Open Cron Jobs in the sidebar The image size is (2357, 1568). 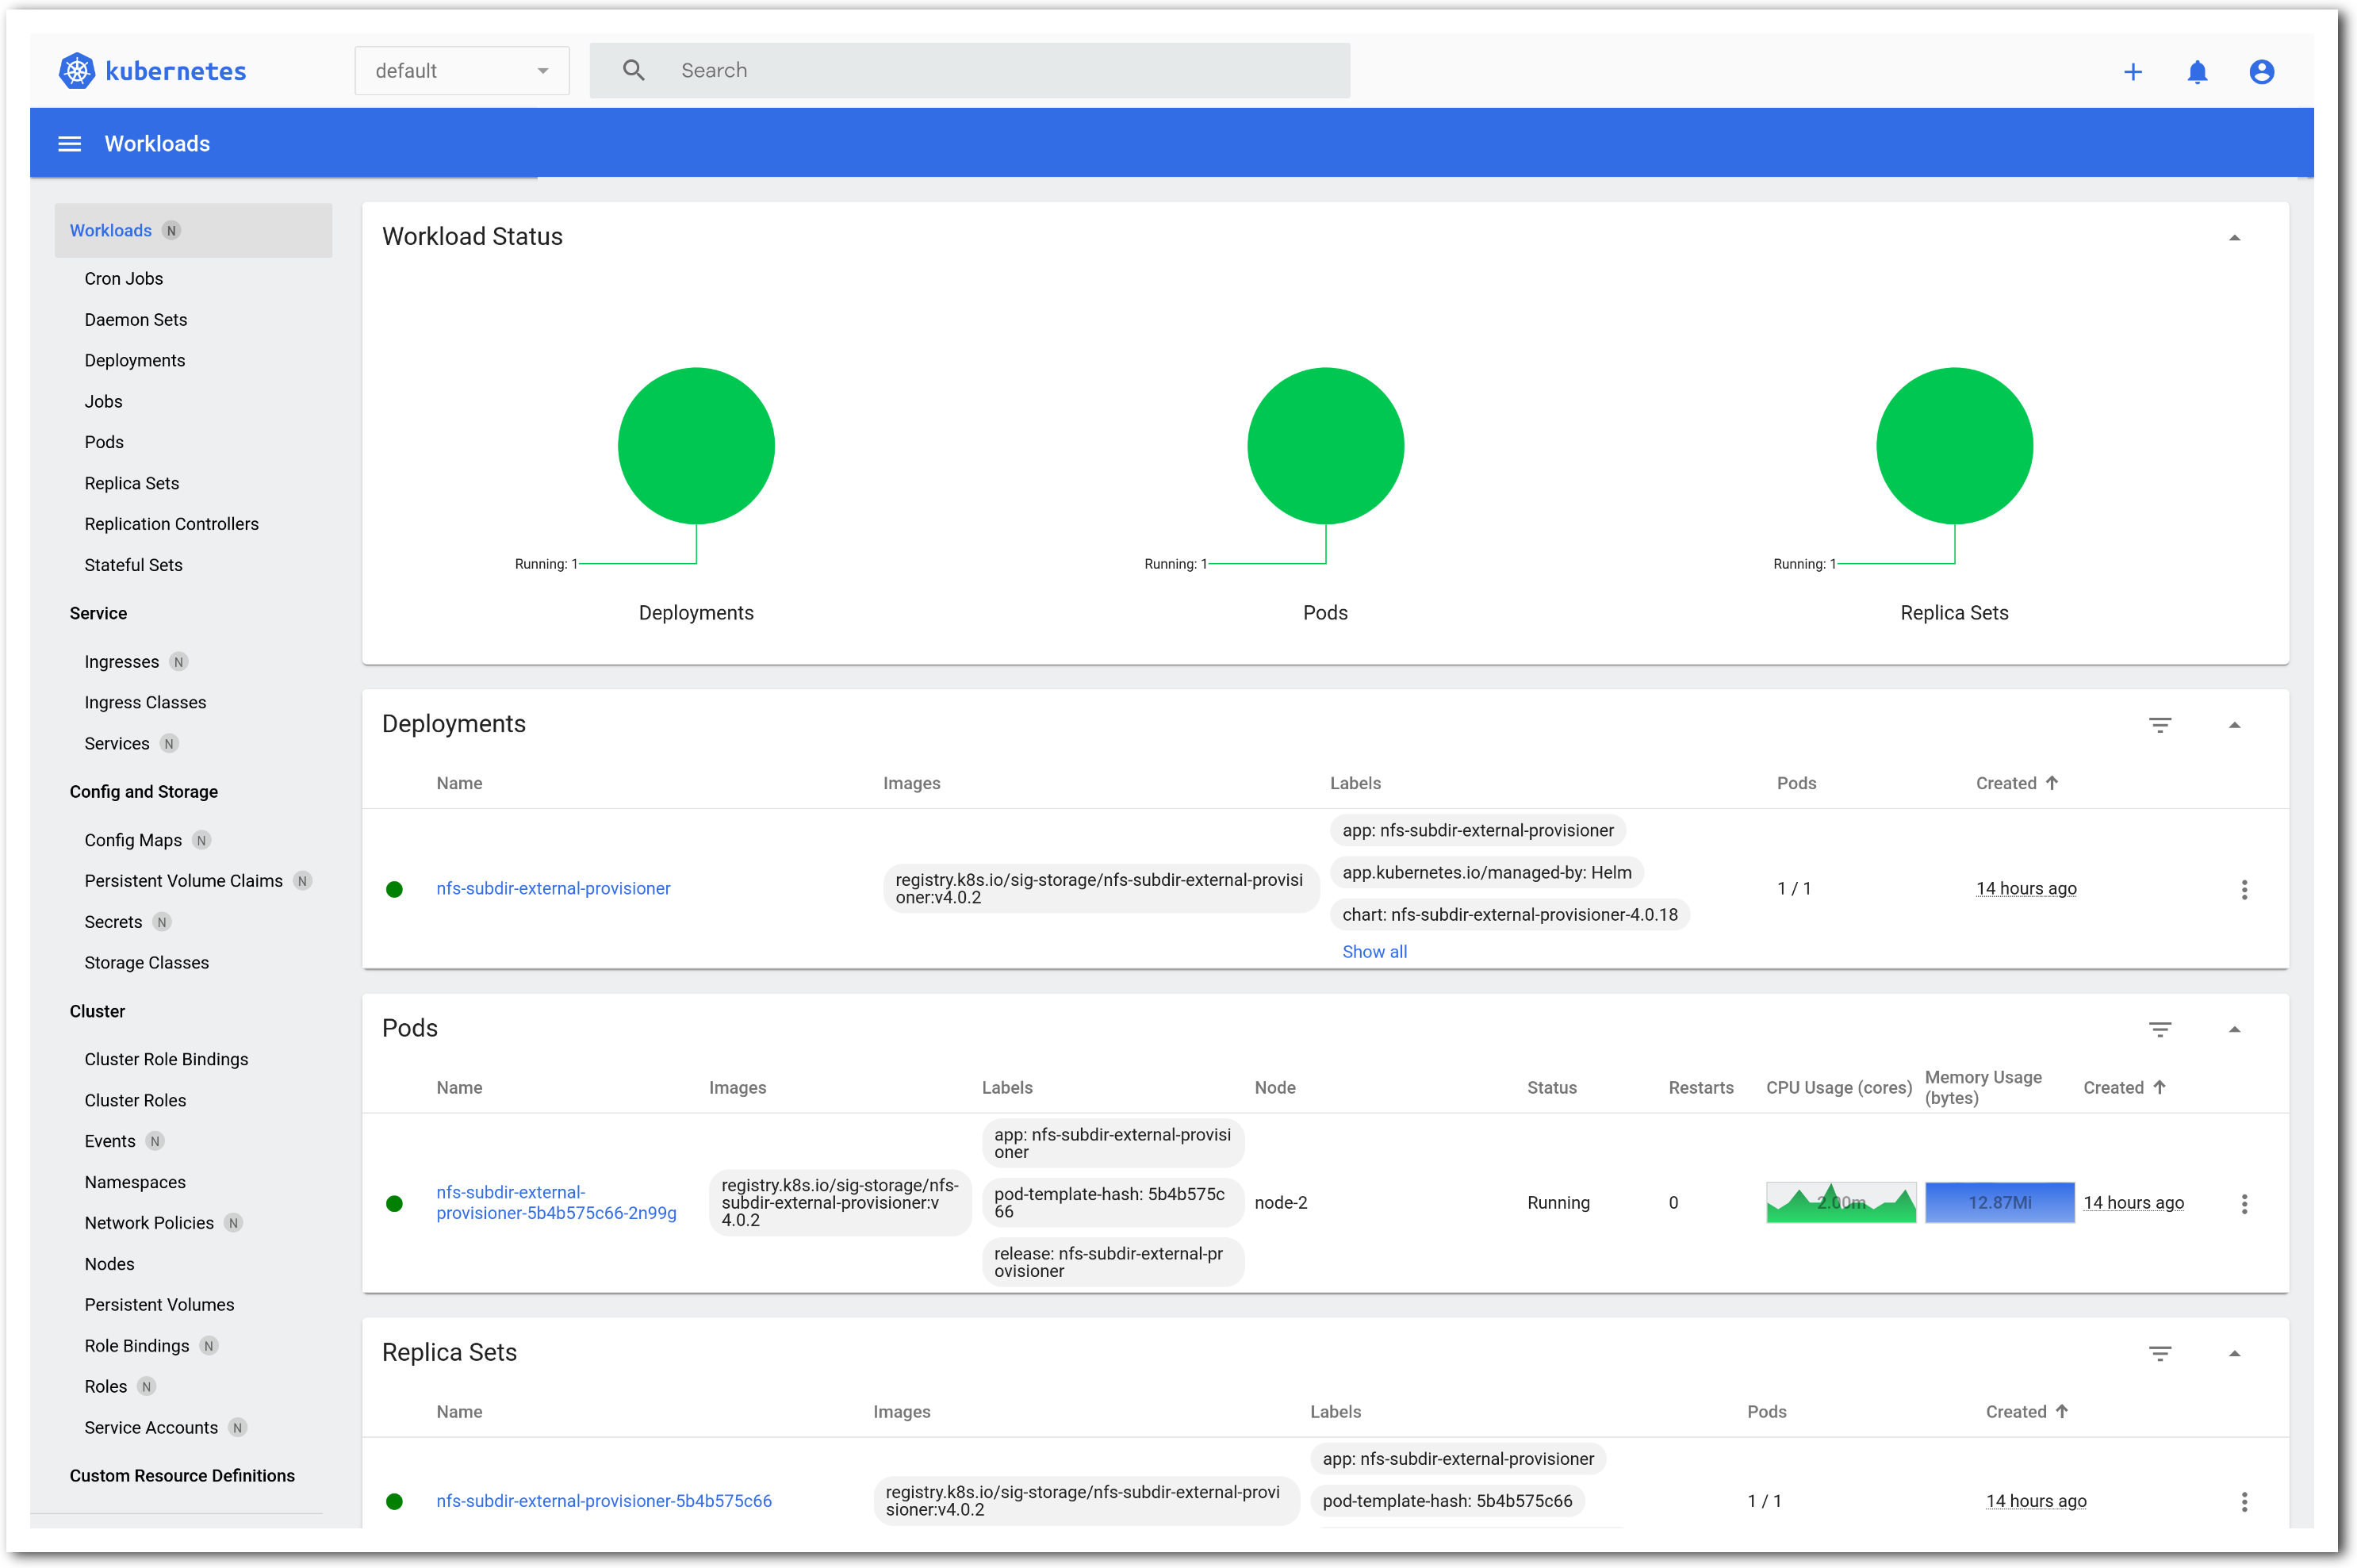123,278
